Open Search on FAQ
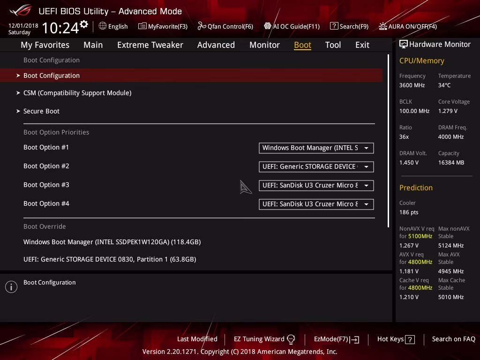This screenshot has height=360, width=480. [453, 339]
